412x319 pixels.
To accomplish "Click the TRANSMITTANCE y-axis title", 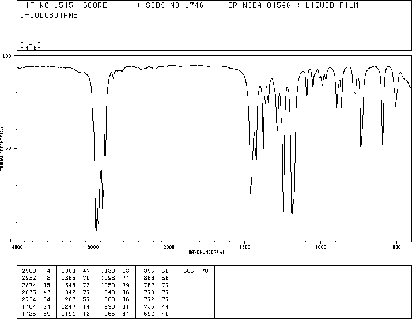I will tap(2, 149).
